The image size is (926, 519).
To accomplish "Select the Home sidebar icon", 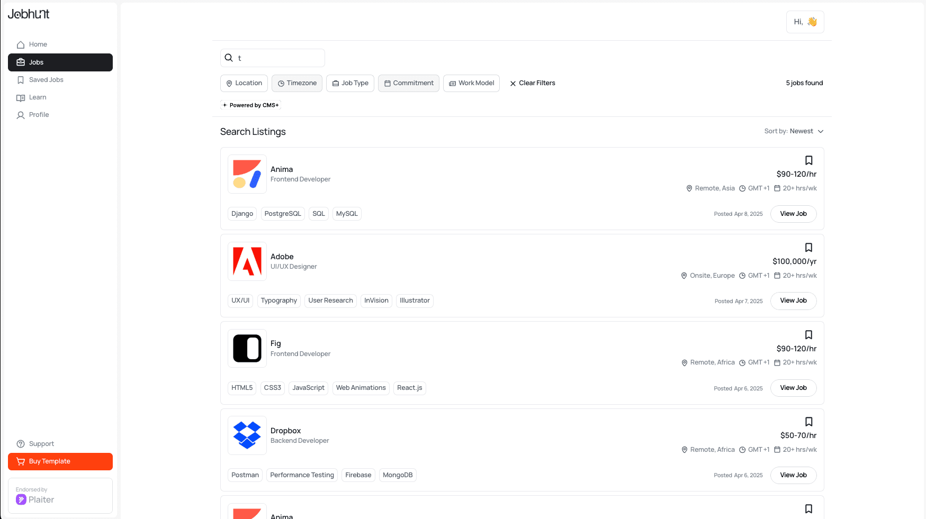I will click(x=20, y=44).
